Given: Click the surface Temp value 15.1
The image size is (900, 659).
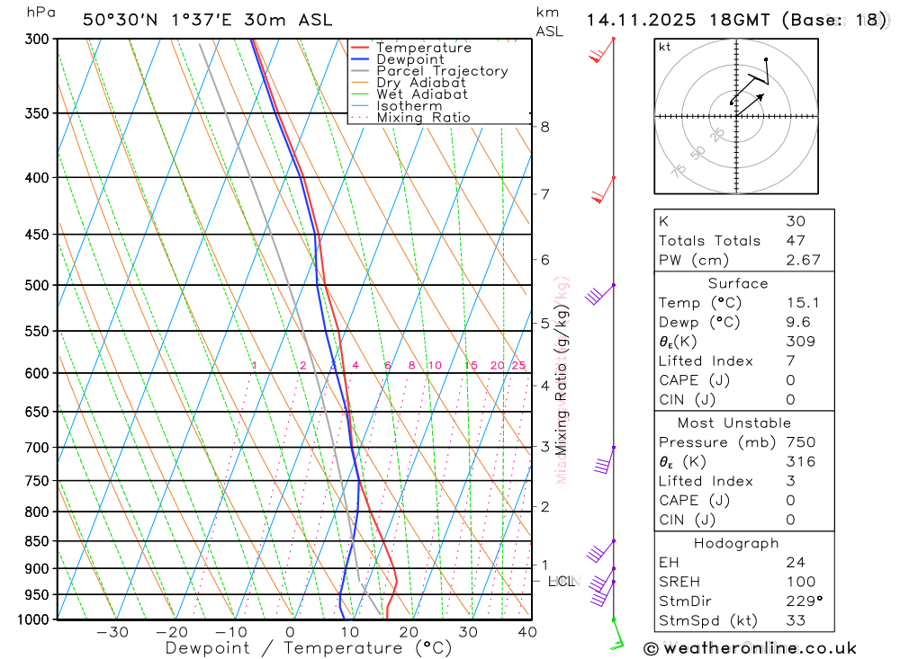Looking at the screenshot, I should point(803,303).
